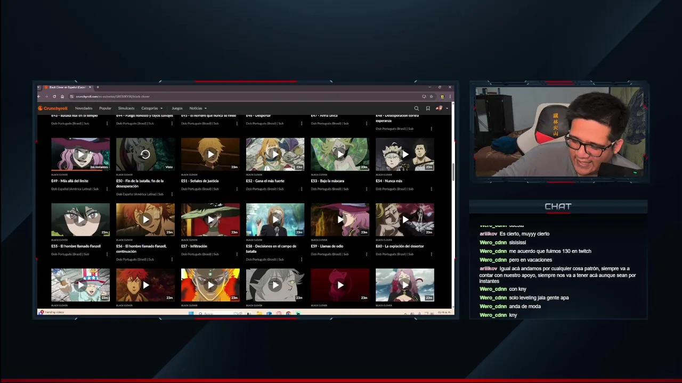The width and height of the screenshot is (682, 383).
Task: Open three-dot options for episode E48
Action: point(431,129)
